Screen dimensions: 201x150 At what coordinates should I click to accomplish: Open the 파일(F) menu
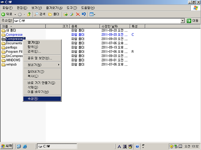coord(8,8)
